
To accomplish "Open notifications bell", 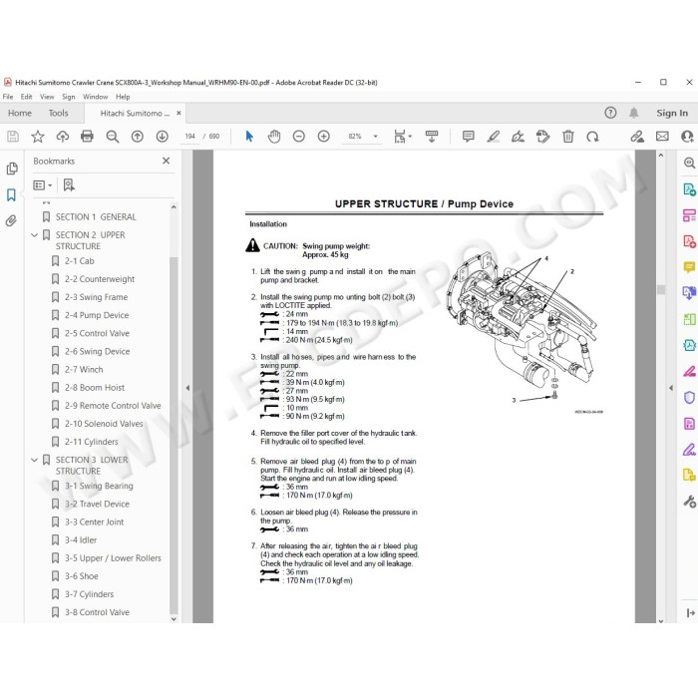I will (633, 113).
